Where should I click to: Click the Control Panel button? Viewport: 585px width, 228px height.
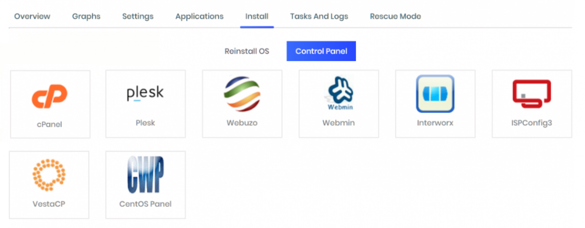click(321, 51)
